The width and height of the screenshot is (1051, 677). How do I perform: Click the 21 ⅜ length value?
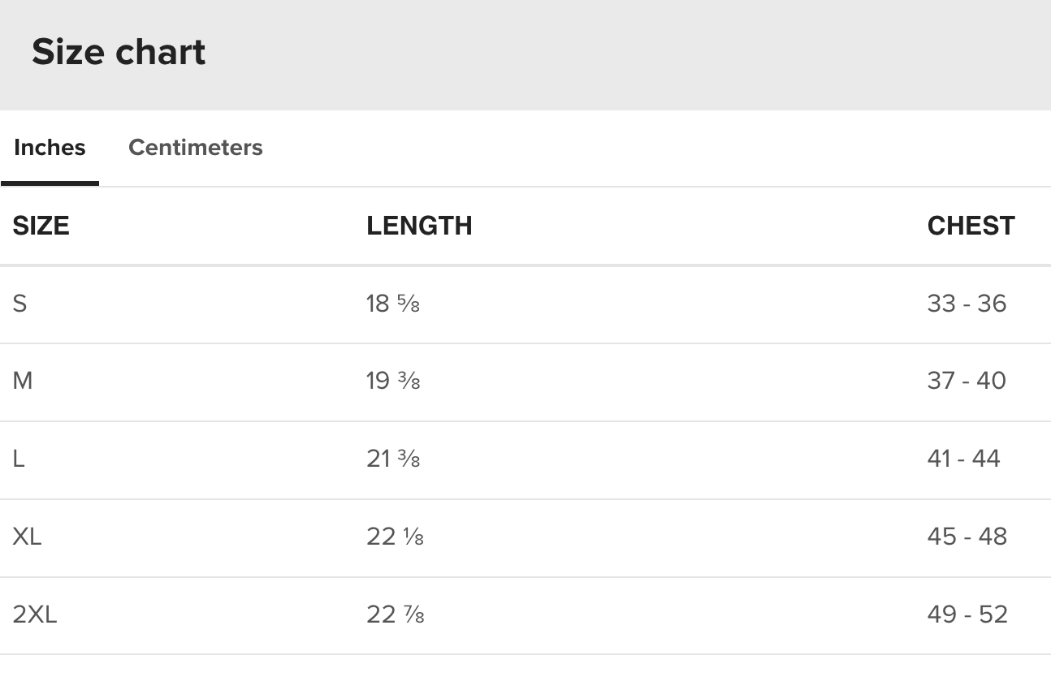tap(392, 459)
